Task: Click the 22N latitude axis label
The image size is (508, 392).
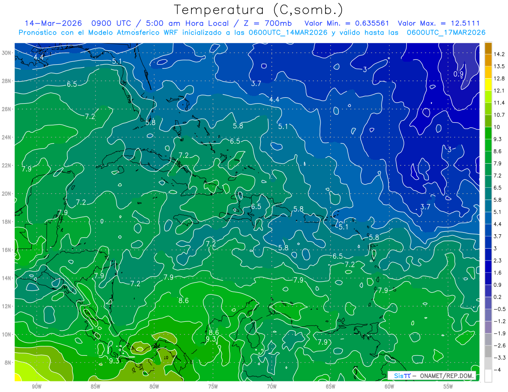Action: [7, 165]
